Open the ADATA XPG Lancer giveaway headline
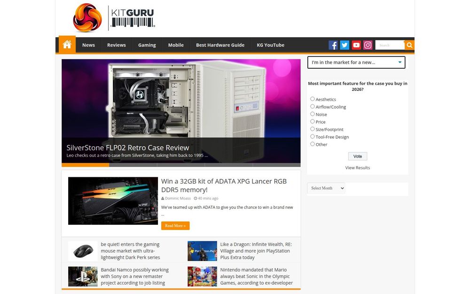 click(x=224, y=185)
